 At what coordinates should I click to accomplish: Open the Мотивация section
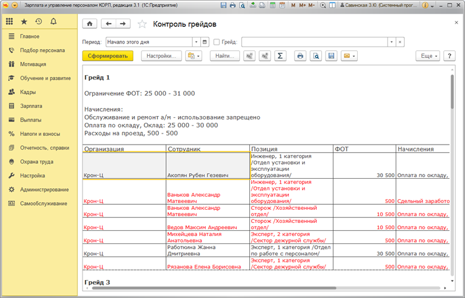[40, 64]
